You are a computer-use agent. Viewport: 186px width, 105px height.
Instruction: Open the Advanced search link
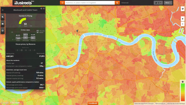[x=125, y=3]
